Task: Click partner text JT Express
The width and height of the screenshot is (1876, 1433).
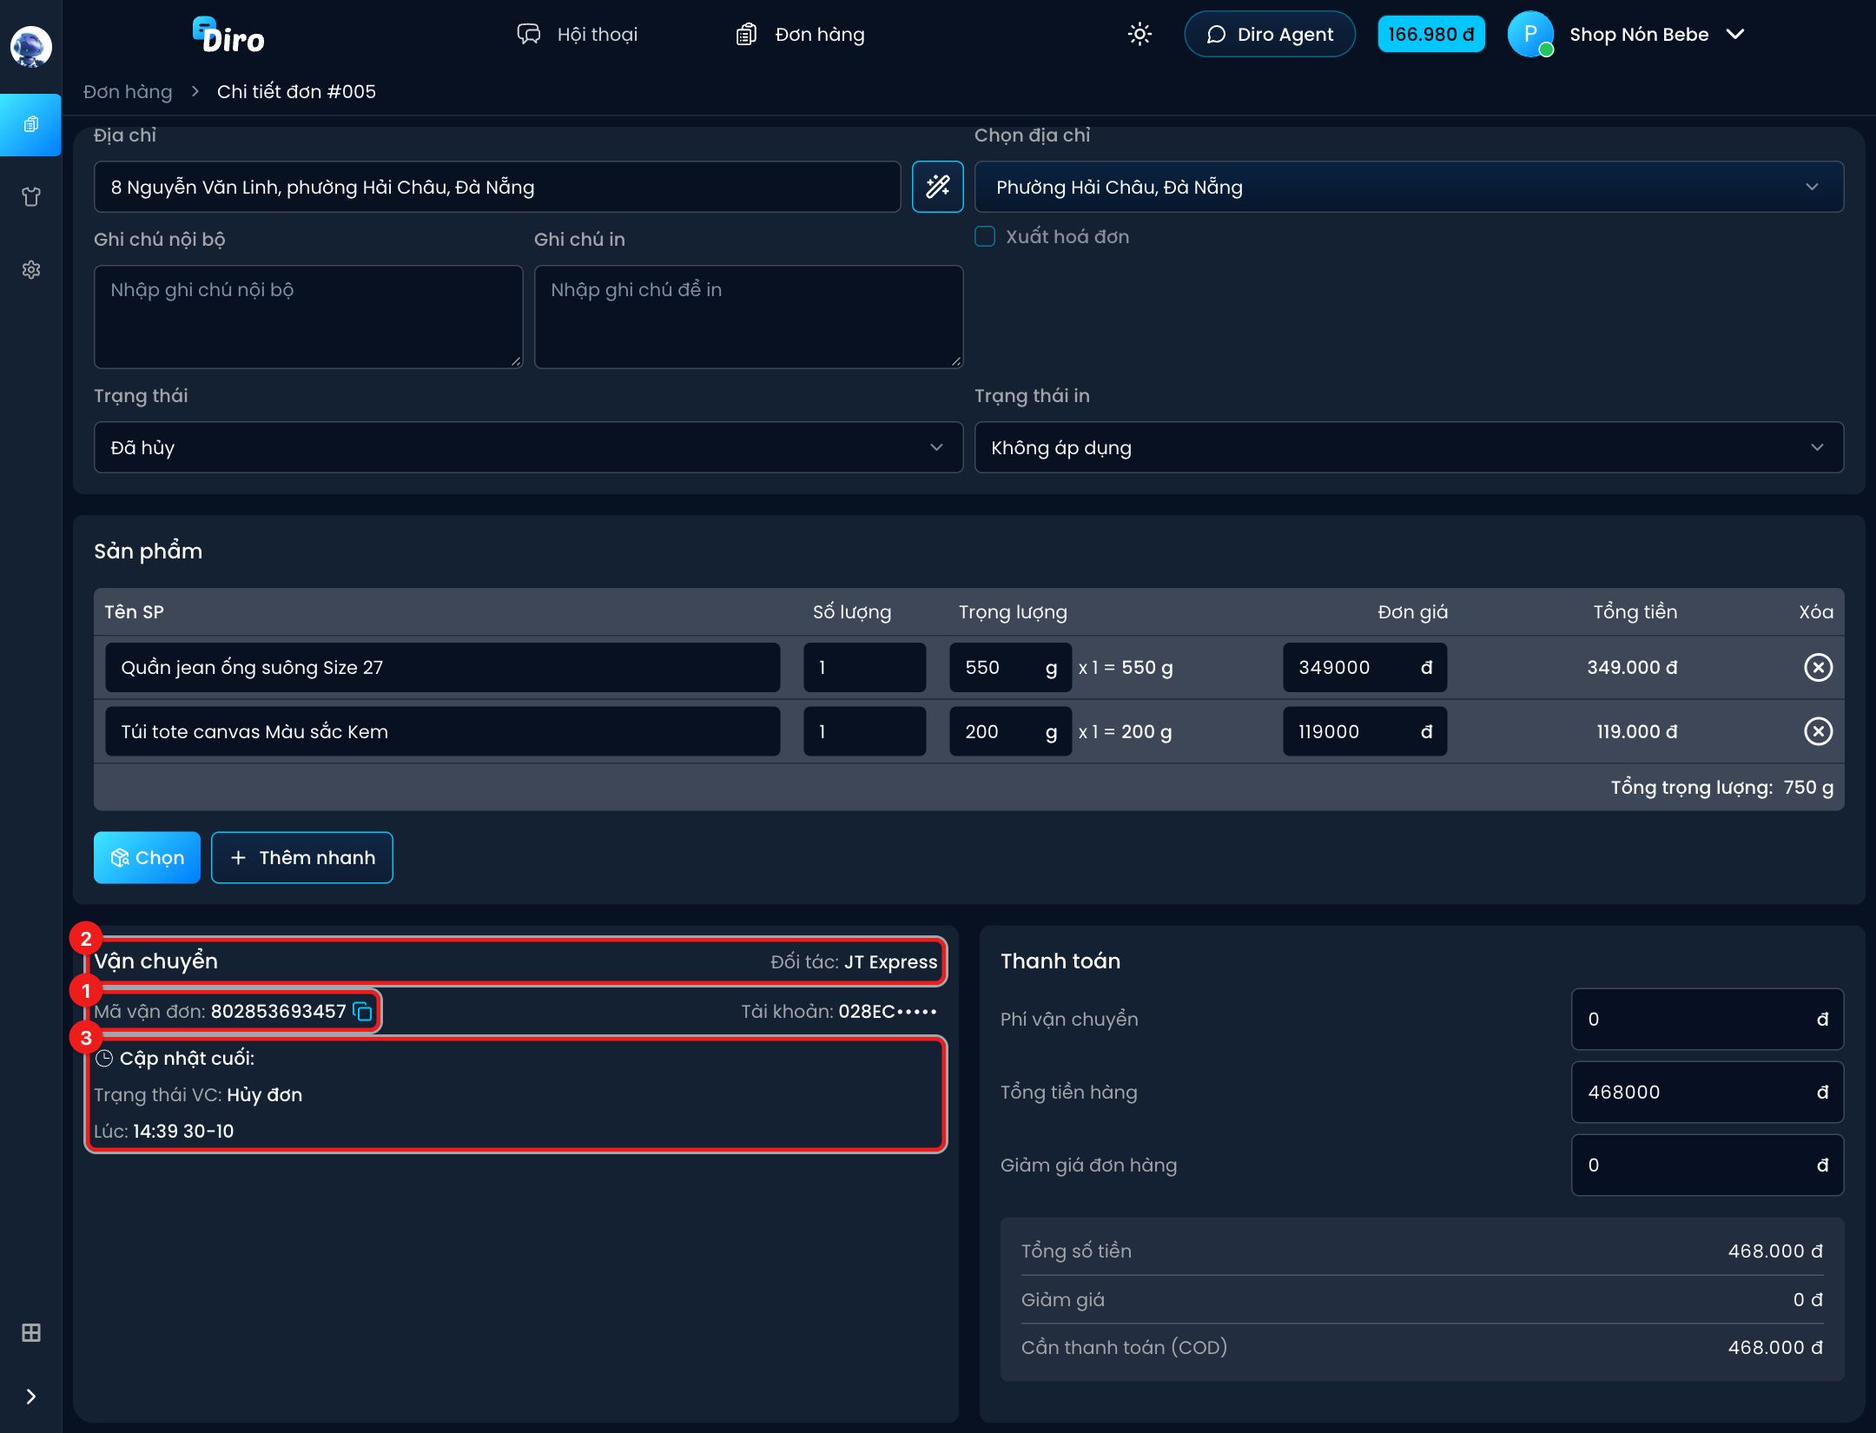Action: [x=891, y=962]
